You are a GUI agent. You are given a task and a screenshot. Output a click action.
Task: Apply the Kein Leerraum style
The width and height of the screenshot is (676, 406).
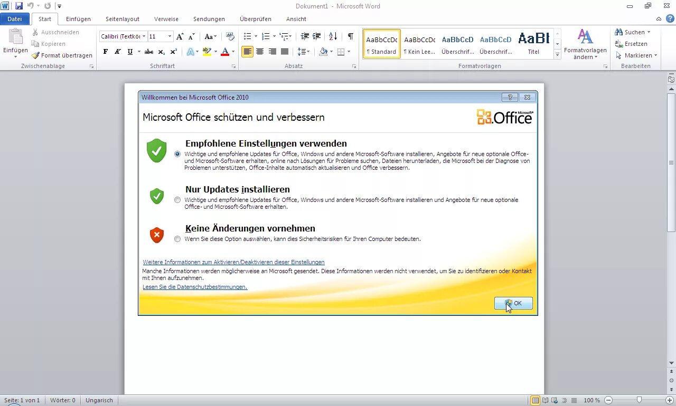tap(419, 44)
